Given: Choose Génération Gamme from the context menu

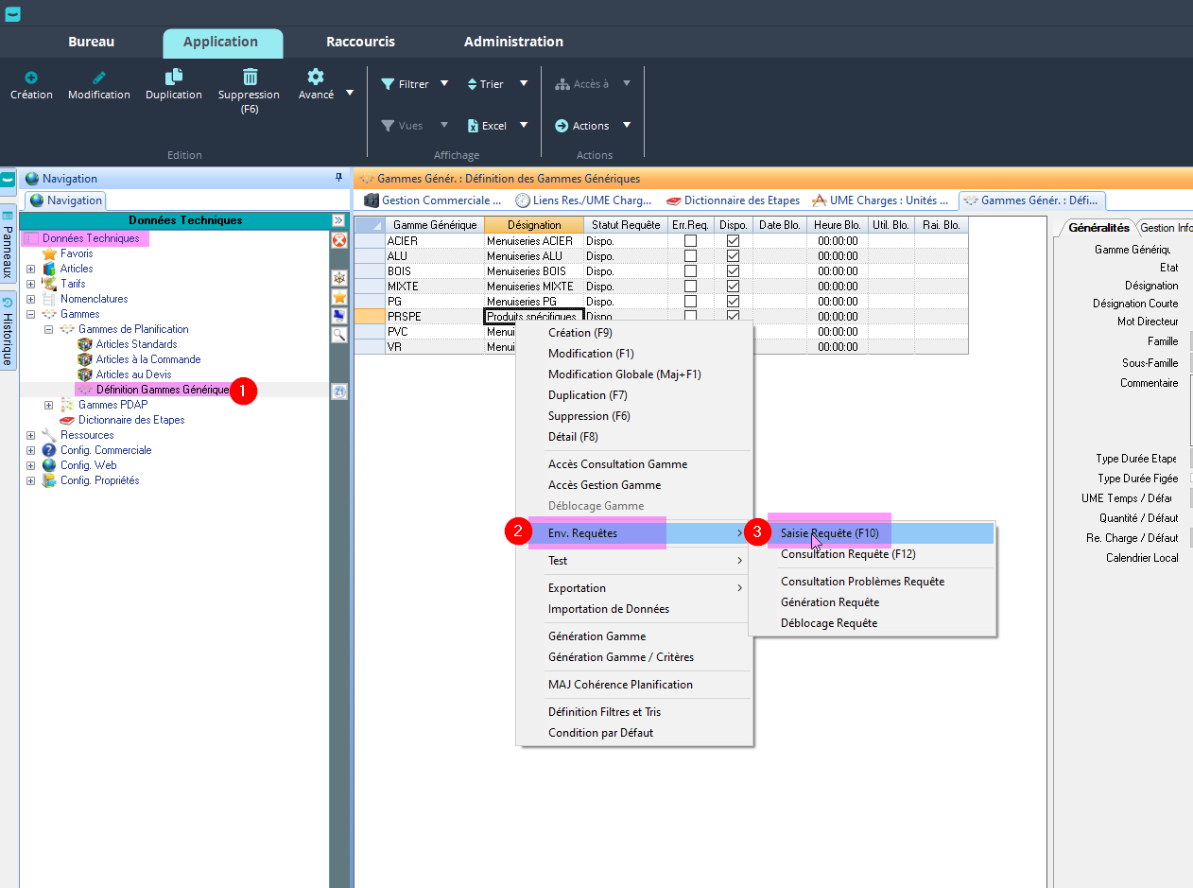Looking at the screenshot, I should (596, 636).
